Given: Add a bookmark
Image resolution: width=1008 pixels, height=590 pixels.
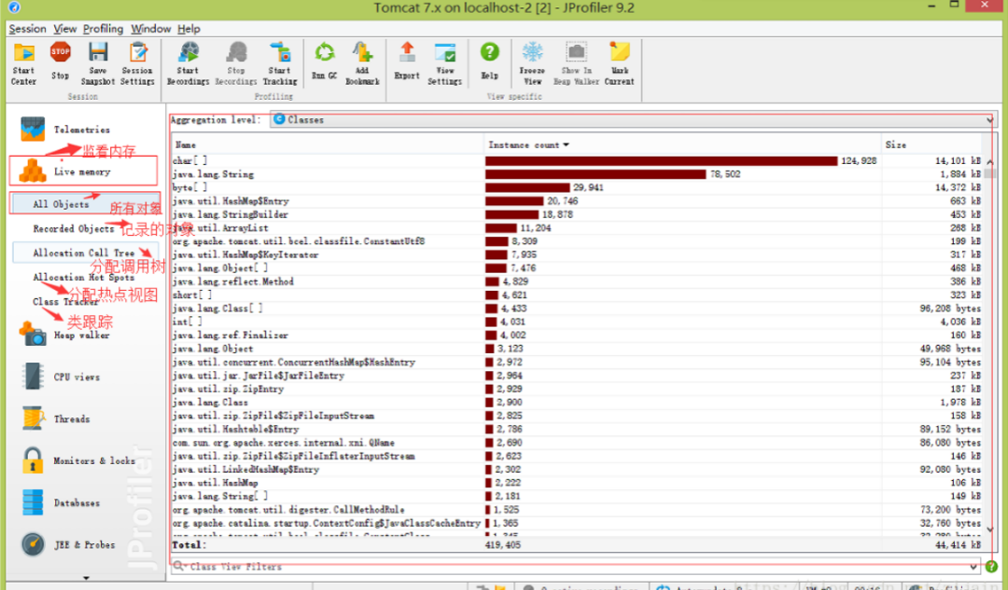Looking at the screenshot, I should click(362, 63).
